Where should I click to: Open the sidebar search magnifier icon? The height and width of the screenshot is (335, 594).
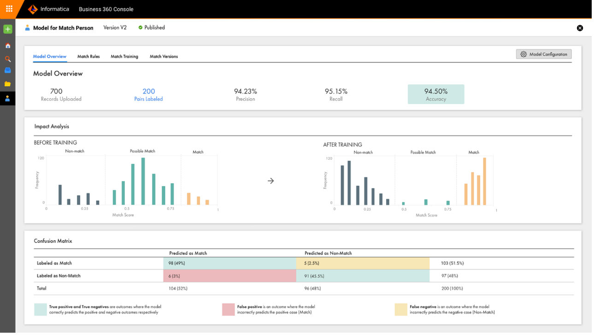(x=8, y=59)
